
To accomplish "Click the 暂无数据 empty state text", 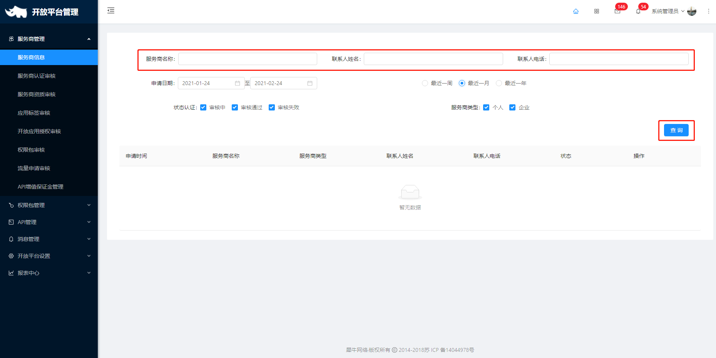I will pos(410,207).
